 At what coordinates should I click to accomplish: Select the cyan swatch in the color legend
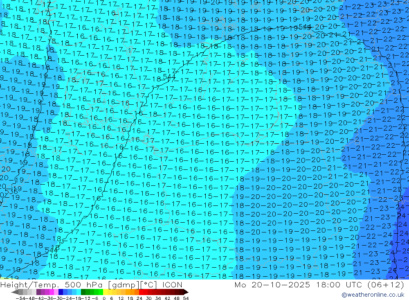(79, 292)
